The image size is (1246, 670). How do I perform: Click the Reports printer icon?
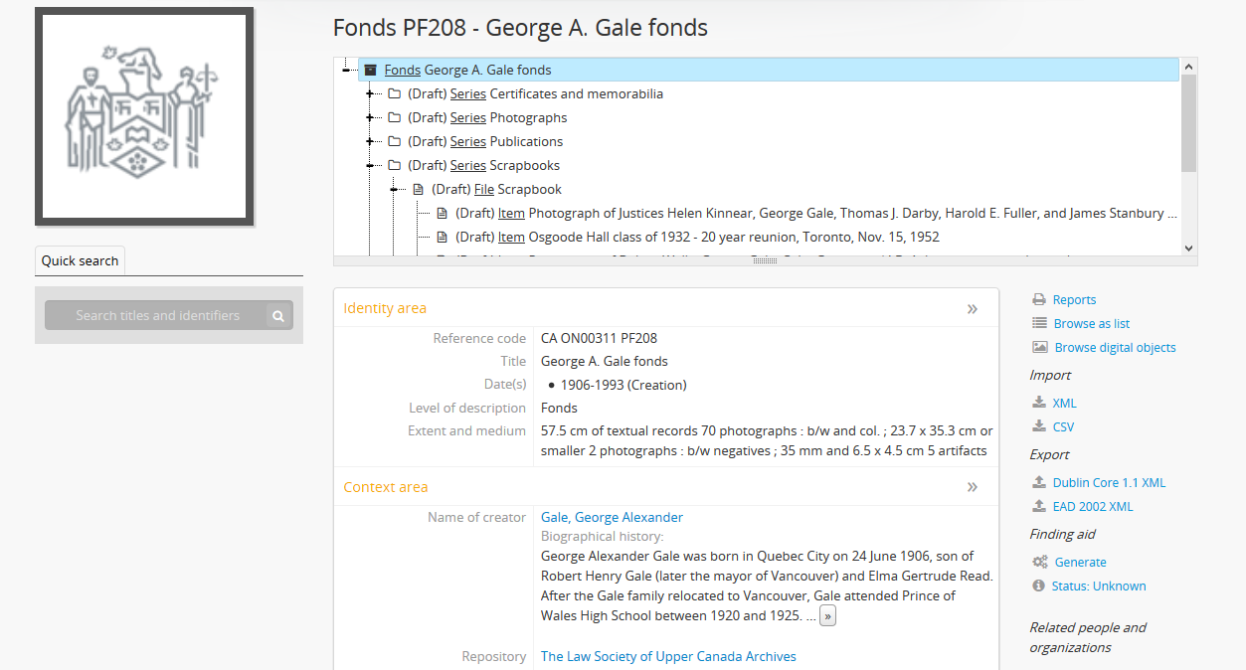[x=1039, y=300]
